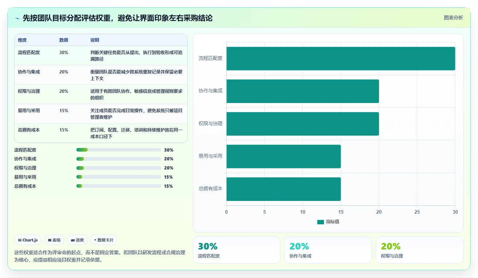Click the teal legend swatch for 指标值

(x=321, y=222)
